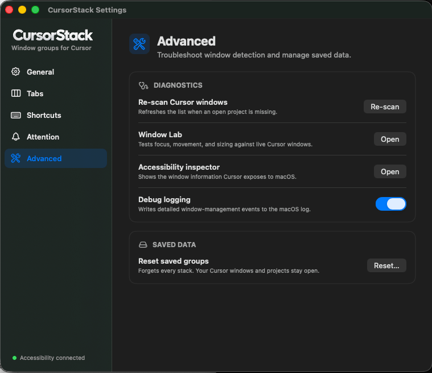Viewport: 432px width, 373px height.
Task: Disable the Debug logging switch
Action: click(x=390, y=204)
